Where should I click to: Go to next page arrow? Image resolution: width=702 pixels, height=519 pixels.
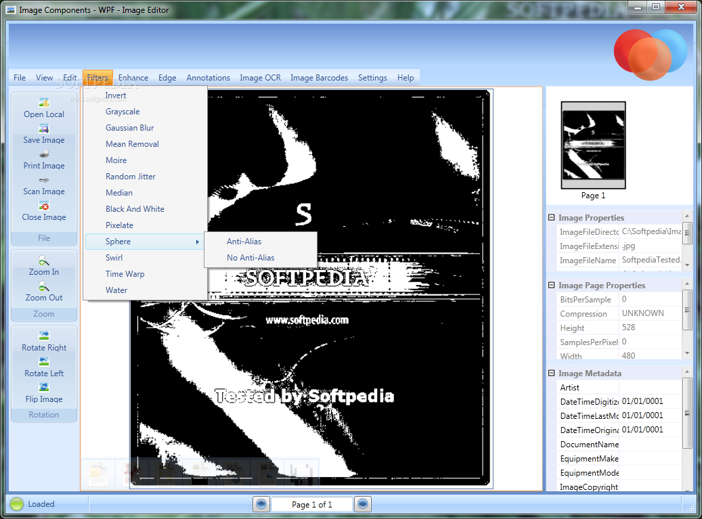coord(363,504)
